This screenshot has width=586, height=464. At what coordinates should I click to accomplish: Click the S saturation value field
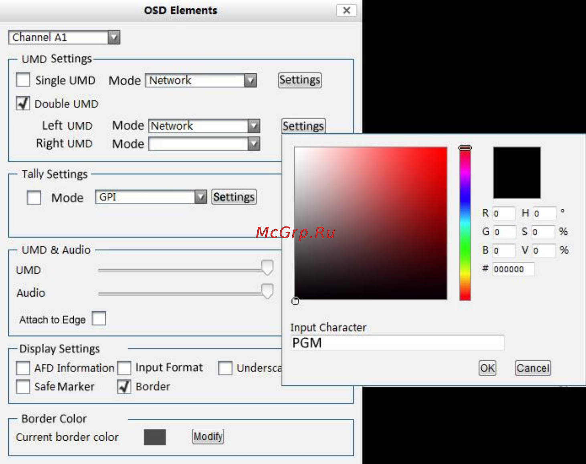pyautogui.click(x=543, y=232)
